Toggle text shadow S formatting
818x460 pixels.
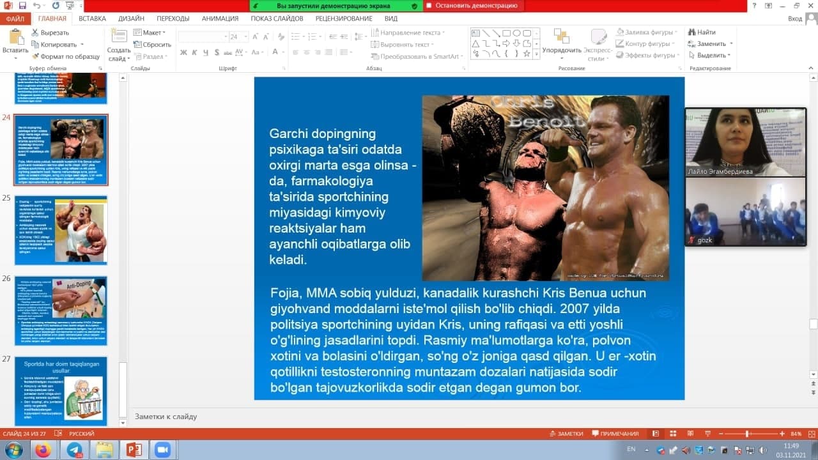pyautogui.click(x=216, y=52)
